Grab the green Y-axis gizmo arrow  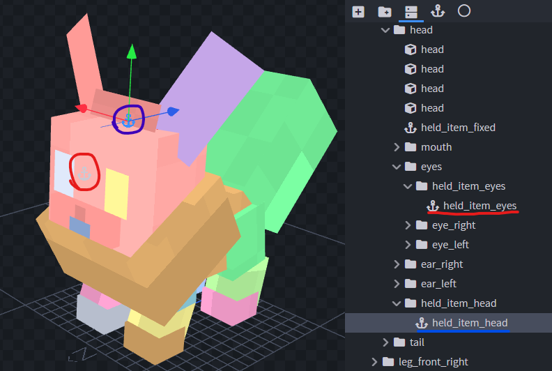tap(132, 52)
